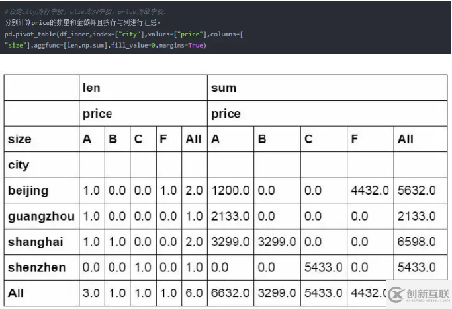Image resolution: width=452 pixels, height=309 pixels.
Task: Select the 'len' column group header
Action: (91, 88)
